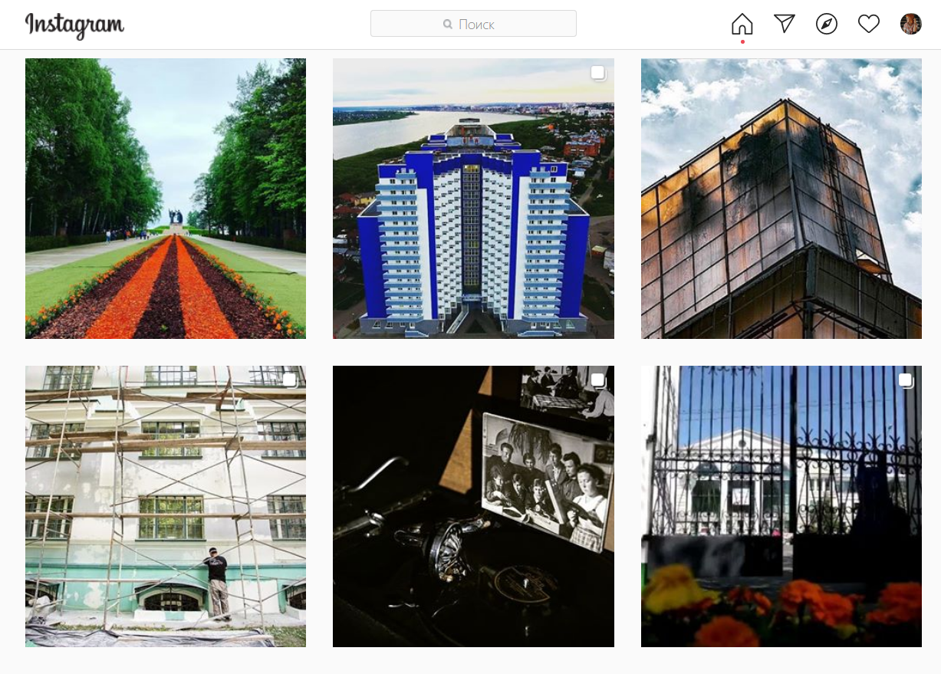
Task: Click the magnifier icon in search box
Action: (448, 25)
